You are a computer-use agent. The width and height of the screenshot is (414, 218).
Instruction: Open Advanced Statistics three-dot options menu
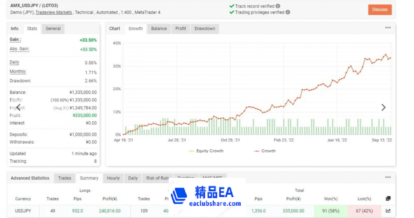point(388,177)
